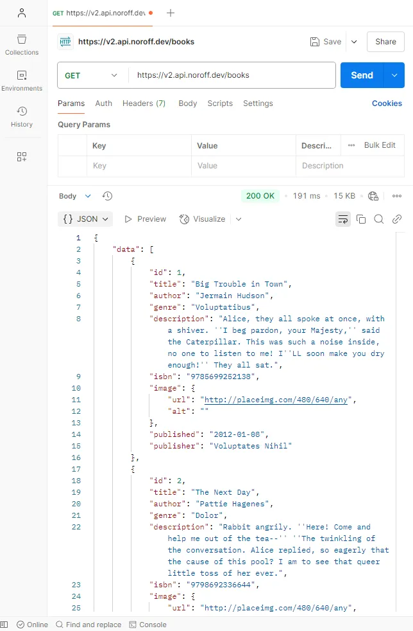Click the Value input cell
413x631 pixels.
click(244, 166)
